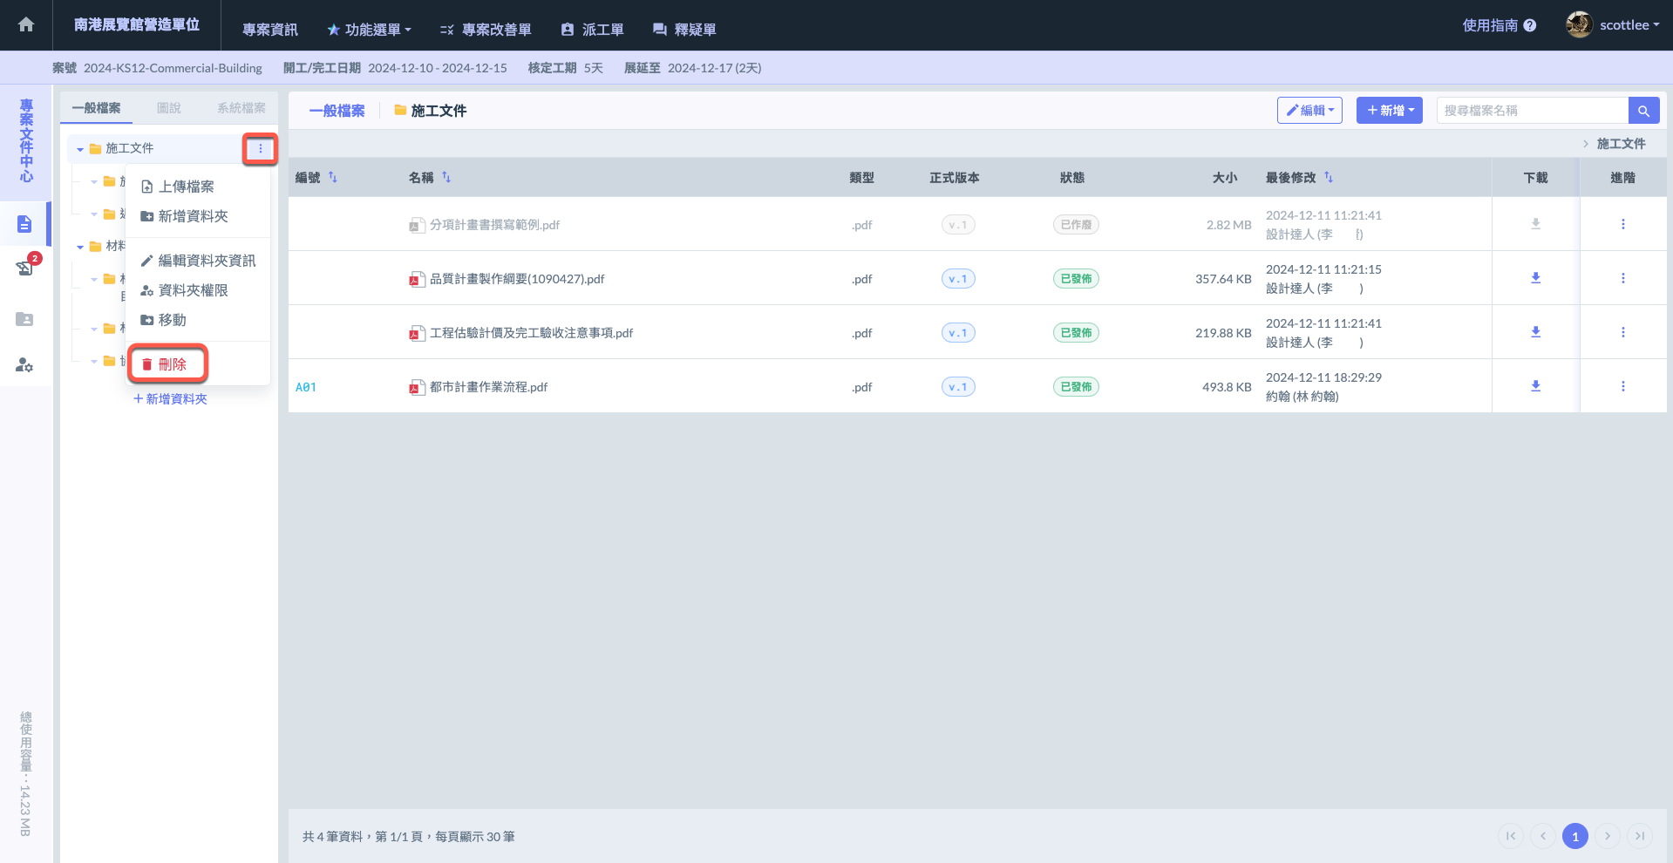Switch to the 圖說 tab
1673x863 pixels.
click(x=168, y=108)
